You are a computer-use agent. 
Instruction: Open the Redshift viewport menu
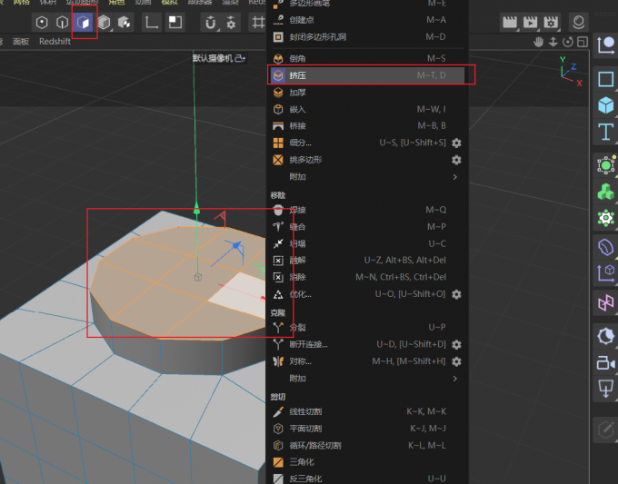pos(55,42)
